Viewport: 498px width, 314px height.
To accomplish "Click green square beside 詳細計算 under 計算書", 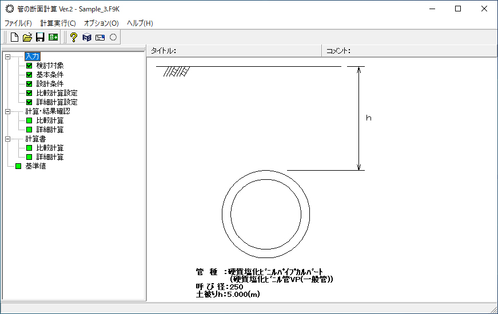I will [x=29, y=157].
